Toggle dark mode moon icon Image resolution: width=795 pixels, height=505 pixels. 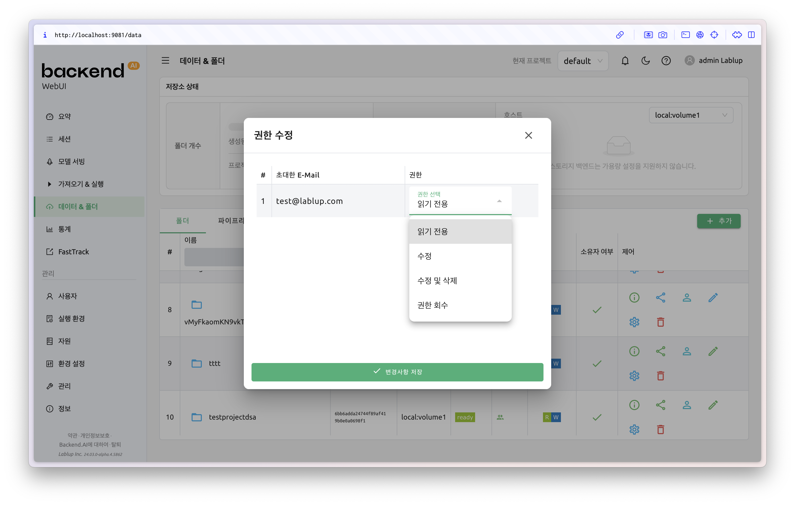(x=645, y=61)
